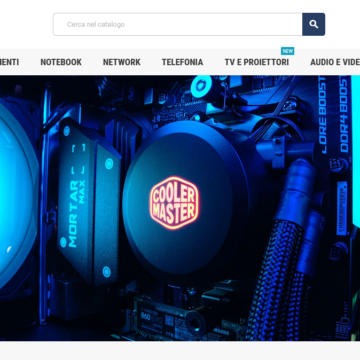Select TV E PROIETTORI in navigation
The height and width of the screenshot is (360, 360).
coord(256,62)
